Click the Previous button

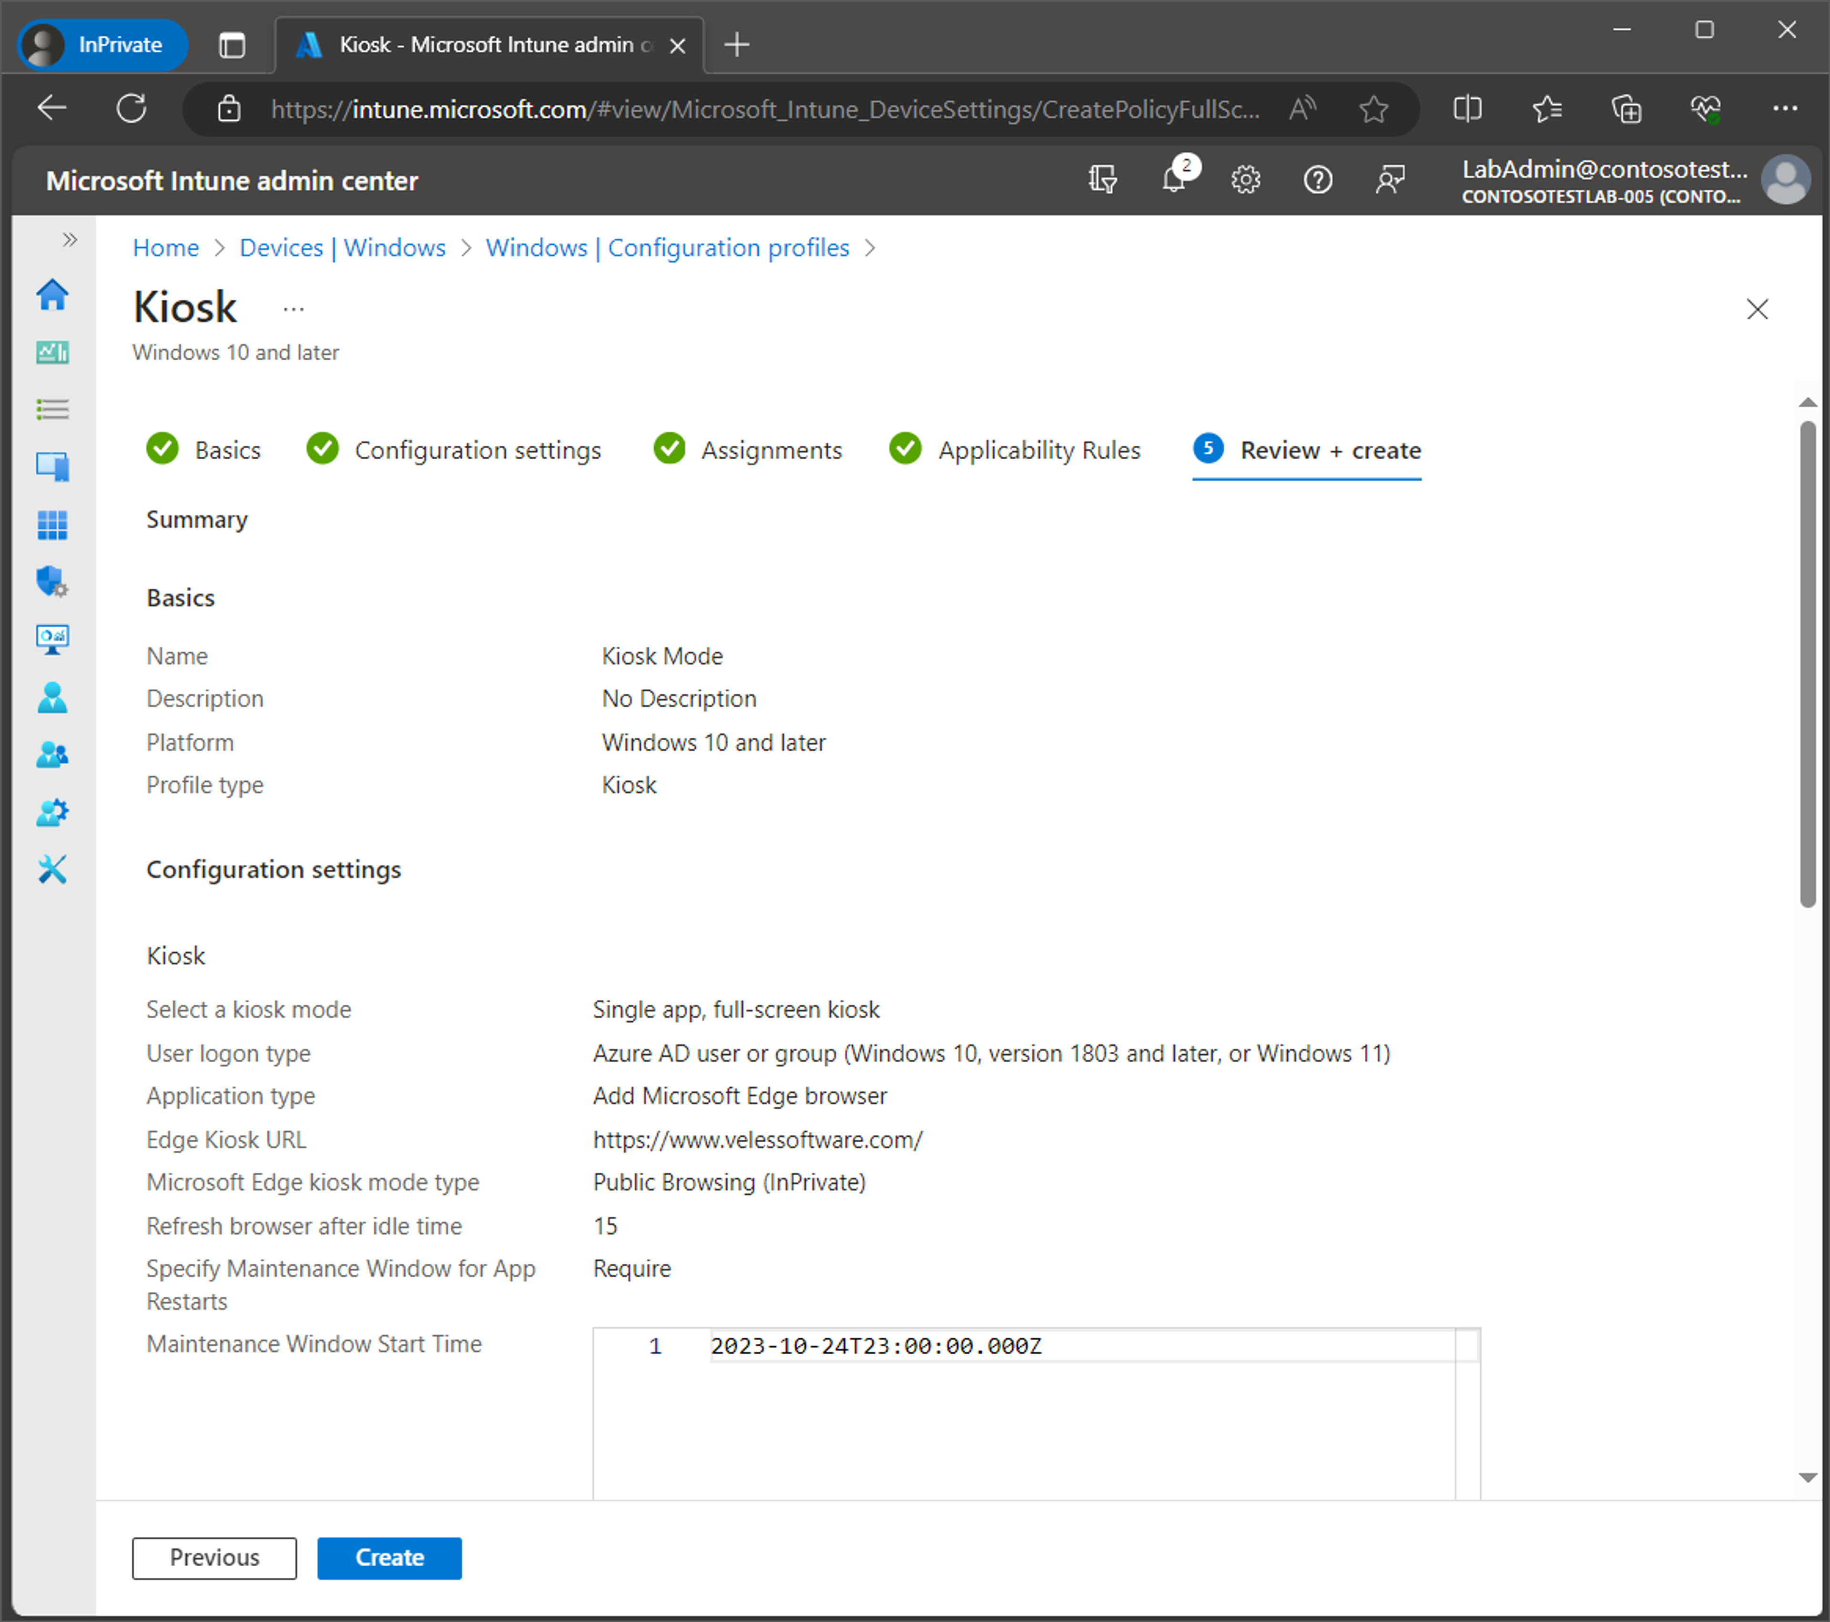pyautogui.click(x=214, y=1558)
